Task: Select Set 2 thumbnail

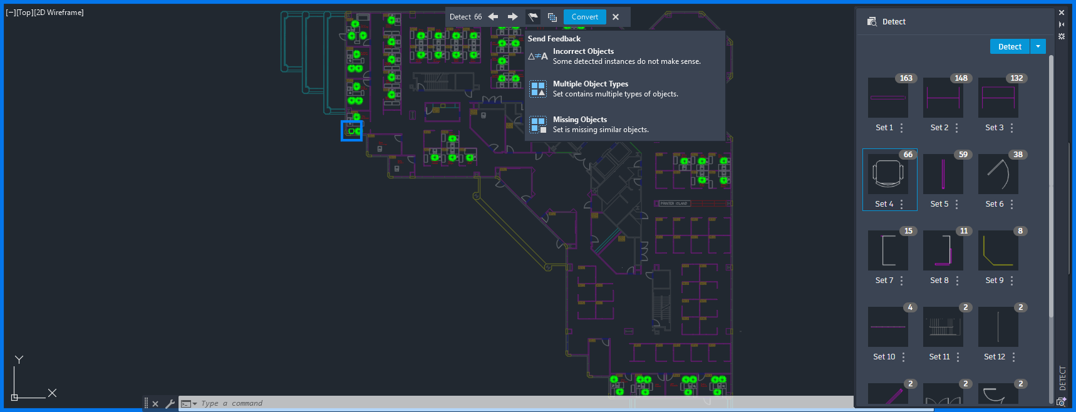Action: 943,98
